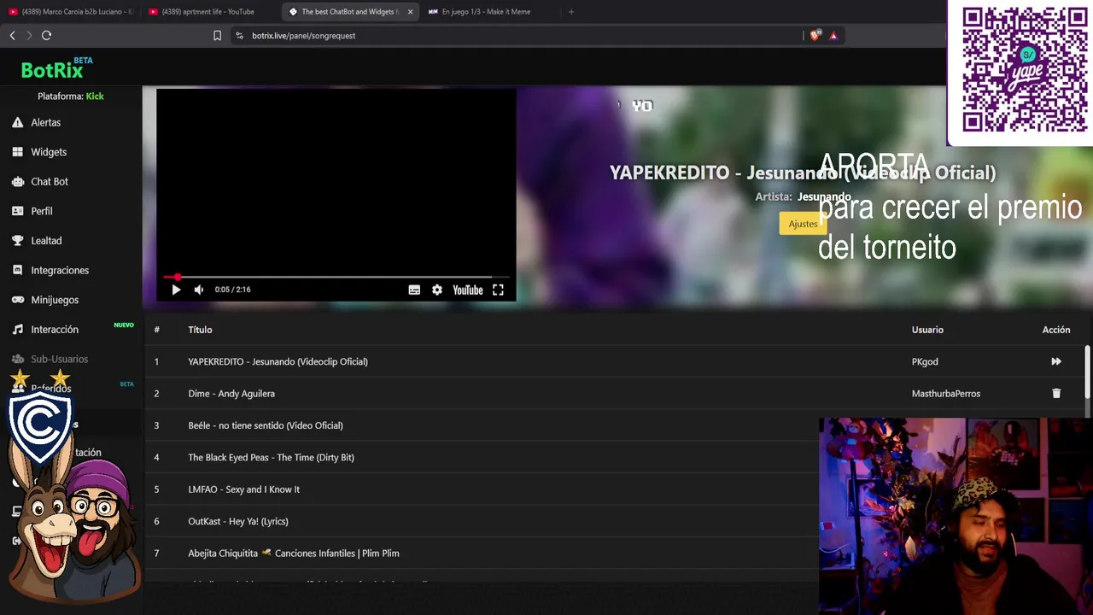Reload the current page
1093x615 pixels.
coord(46,35)
